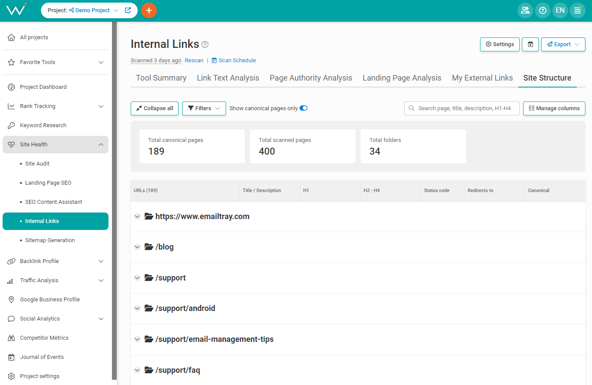Click the sidebar vertical scrollbar
Image resolution: width=592 pixels, height=385 pixels.
[114, 200]
